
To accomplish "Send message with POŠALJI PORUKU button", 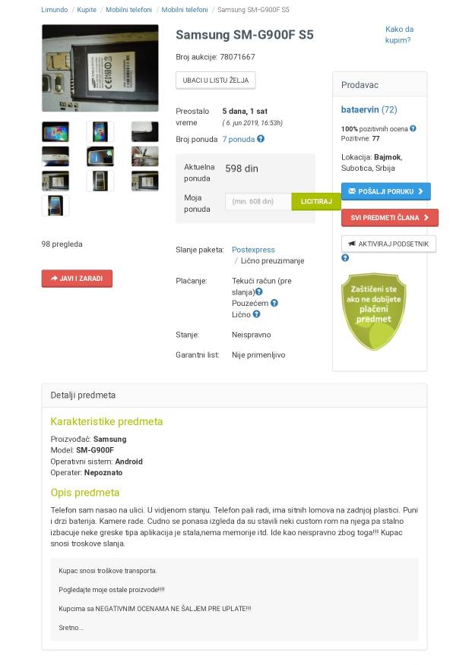I will click(x=385, y=191).
